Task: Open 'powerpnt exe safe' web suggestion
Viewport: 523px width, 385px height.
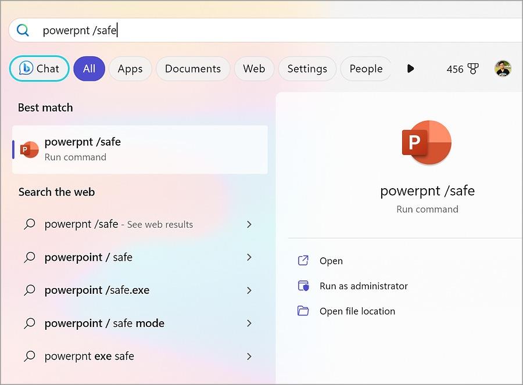Action: 139,357
